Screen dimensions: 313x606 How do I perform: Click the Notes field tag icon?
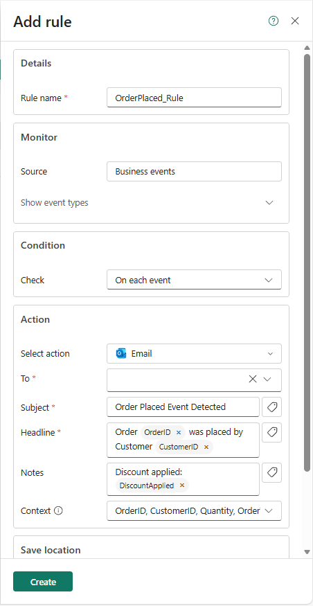[x=271, y=472]
